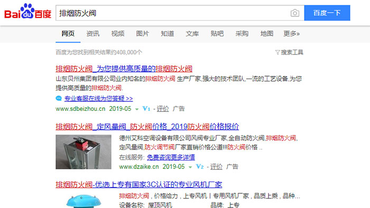
Task: Switch to the 地图 tab
Action: point(266,34)
